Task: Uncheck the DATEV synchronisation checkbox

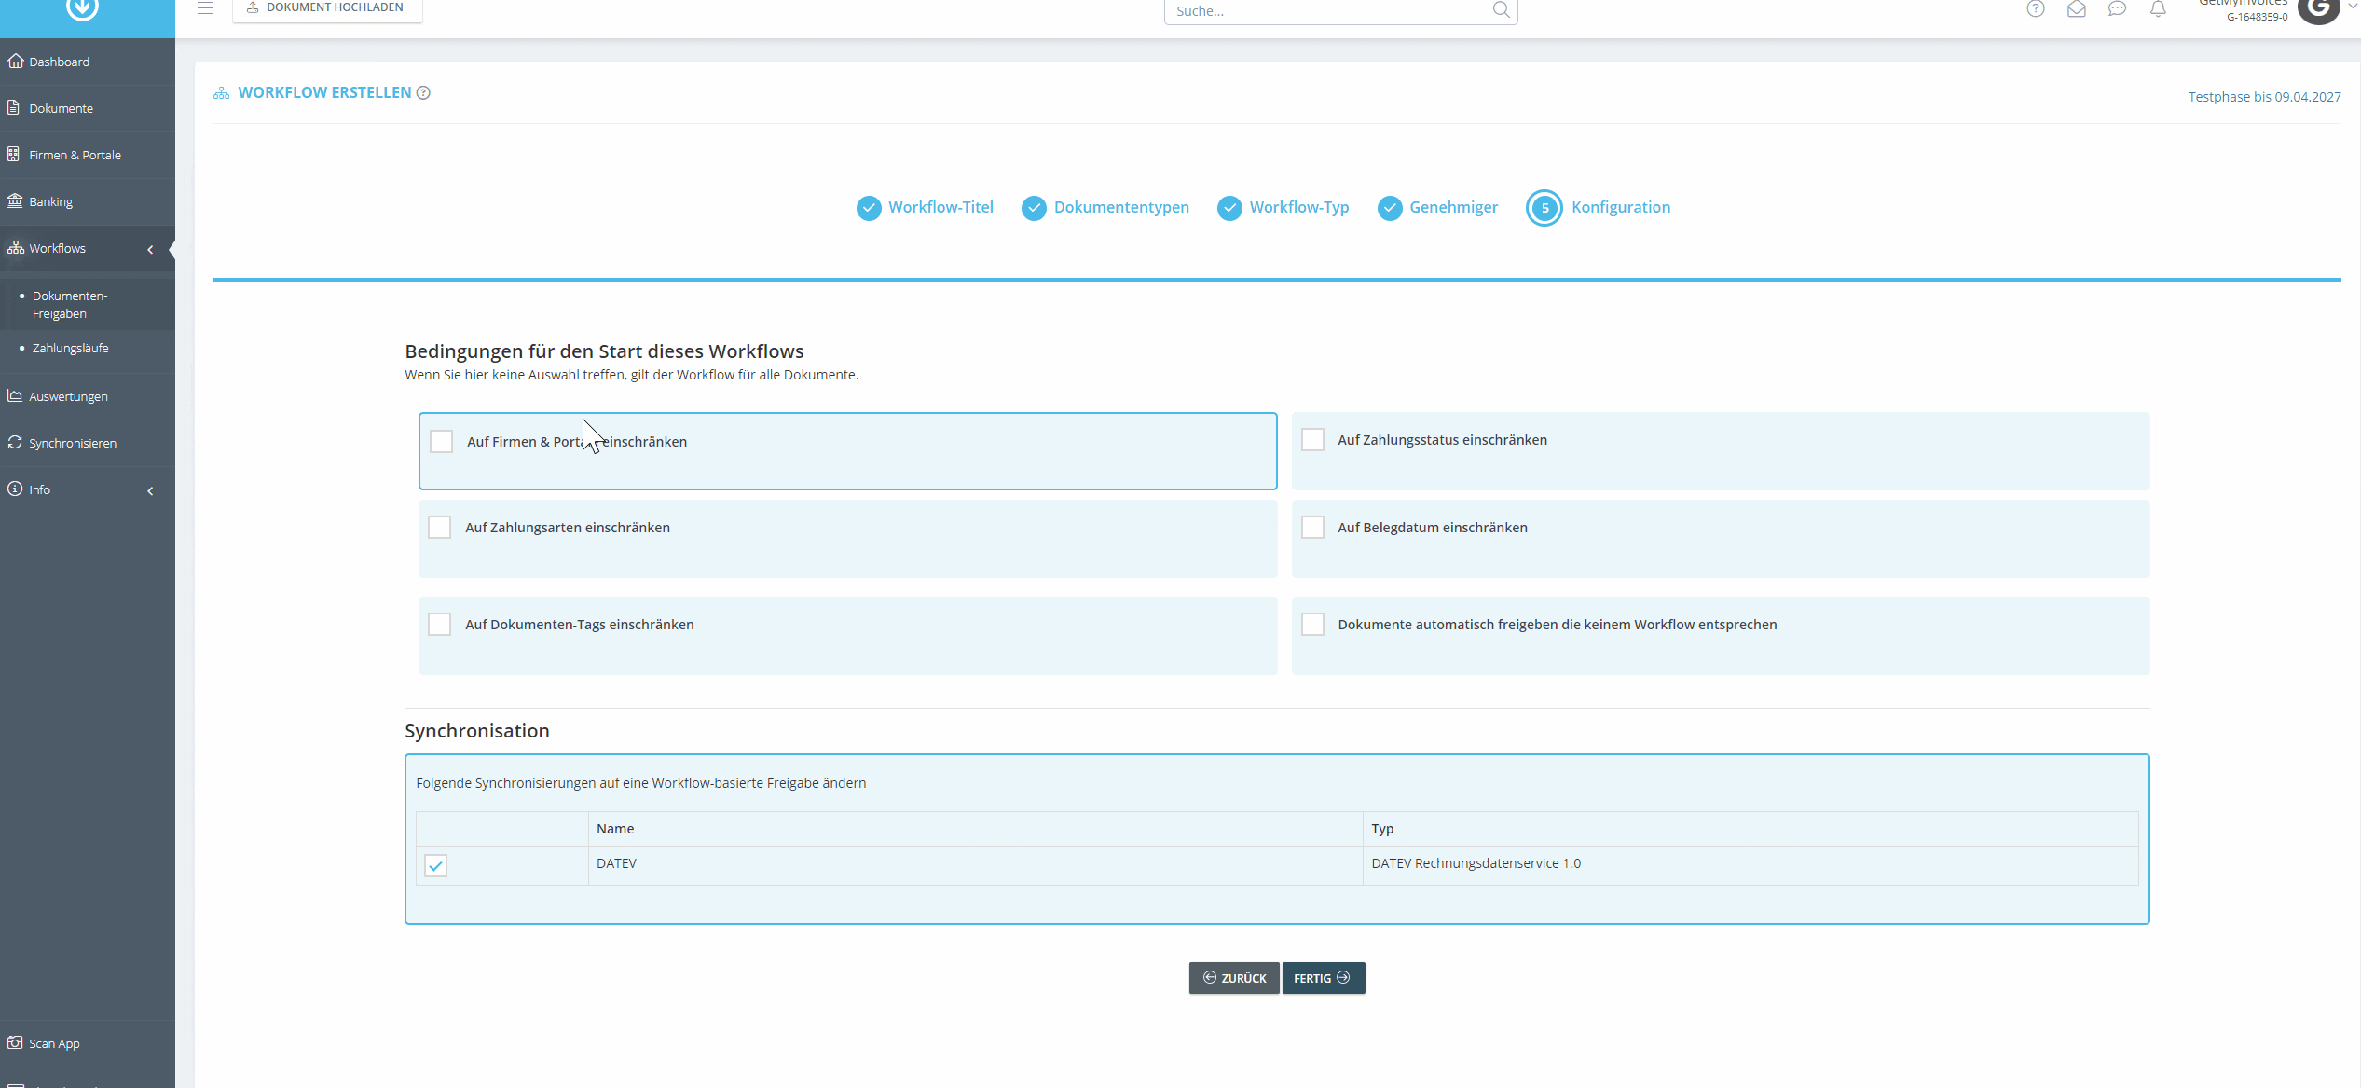Action: 435,865
